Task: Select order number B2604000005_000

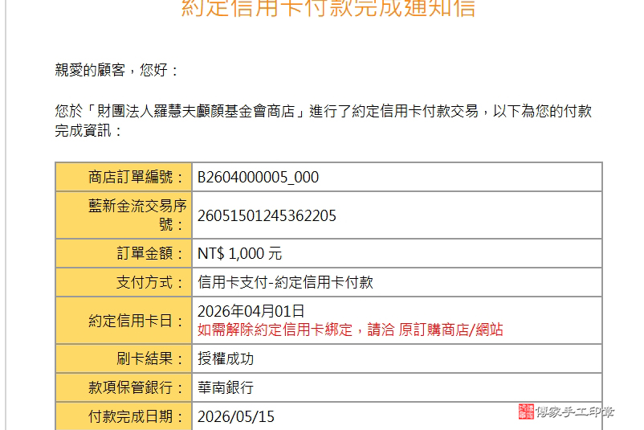Action: pyautogui.click(x=258, y=177)
